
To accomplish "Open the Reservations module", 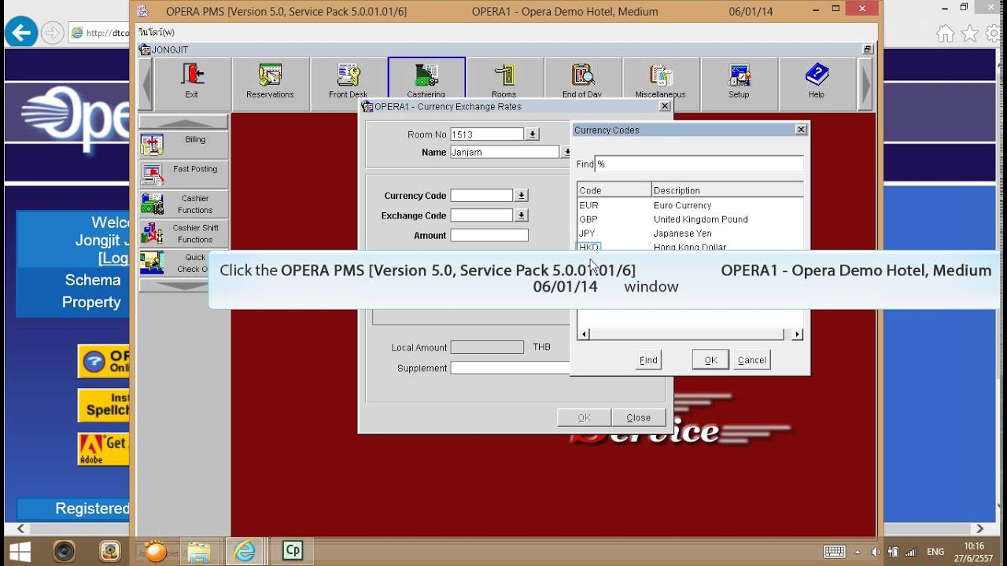I will [x=270, y=83].
